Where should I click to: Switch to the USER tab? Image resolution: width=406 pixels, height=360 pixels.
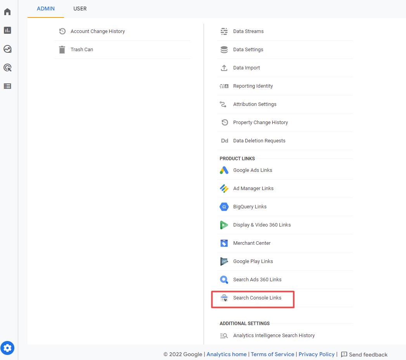(80, 9)
